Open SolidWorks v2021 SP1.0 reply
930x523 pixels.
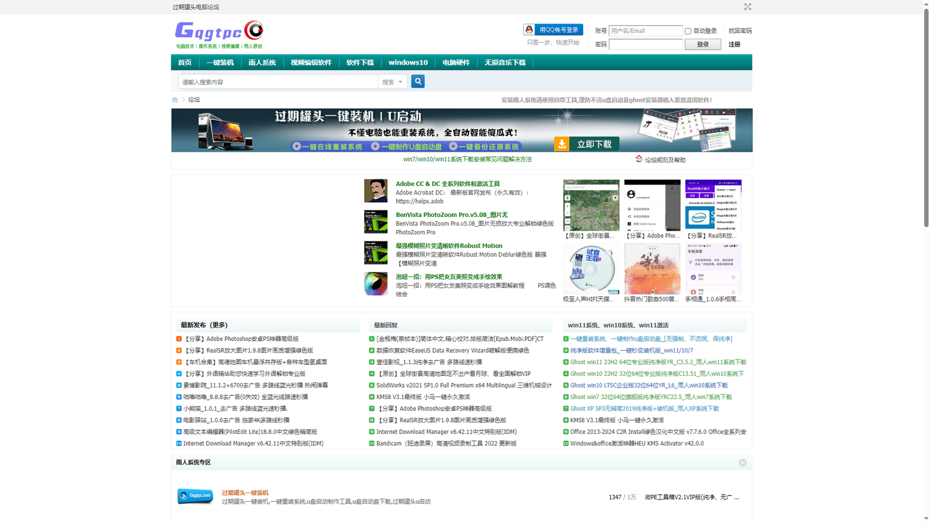pyautogui.click(x=464, y=385)
